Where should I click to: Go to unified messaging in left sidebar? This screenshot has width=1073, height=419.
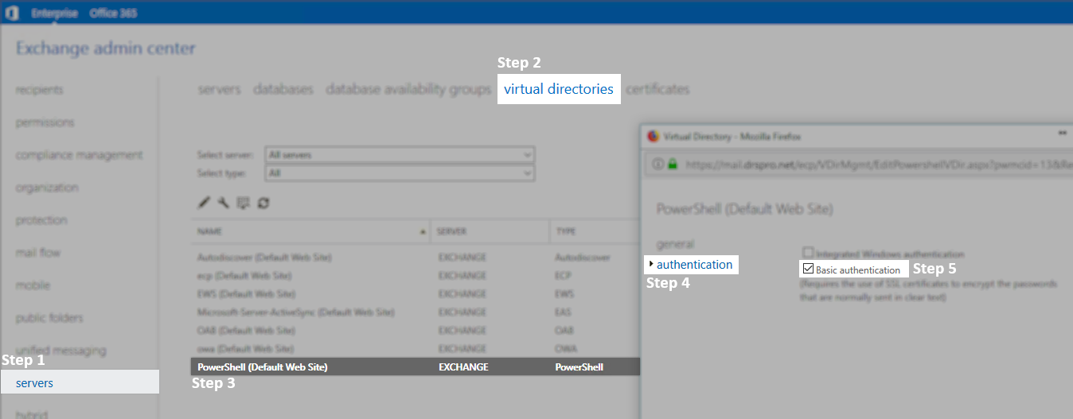(60, 351)
